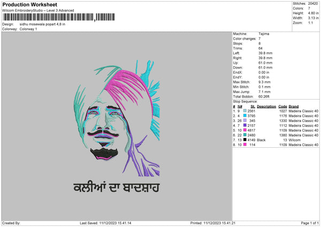Select color swatch for stop 2 code 1176
The width and height of the screenshot is (321, 227).
click(245, 116)
